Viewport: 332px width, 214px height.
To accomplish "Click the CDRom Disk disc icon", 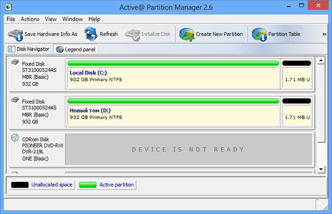I will 15,138.
